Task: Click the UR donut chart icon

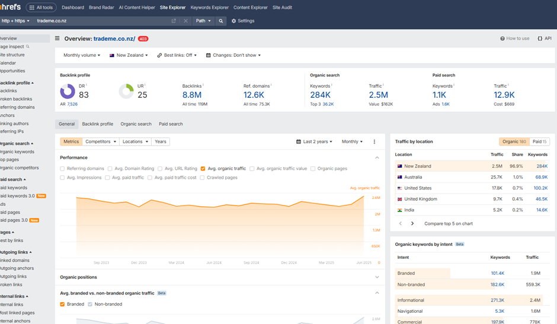Action: [126, 91]
